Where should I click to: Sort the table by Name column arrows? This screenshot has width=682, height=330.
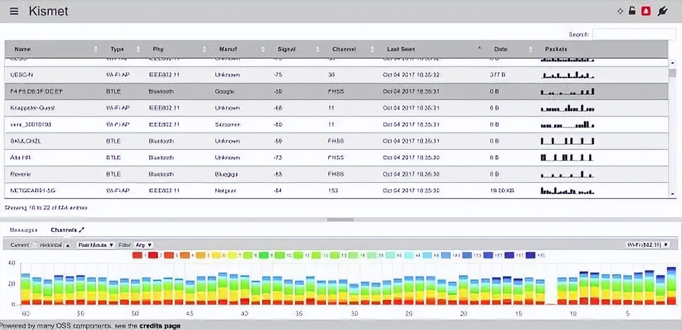coord(96,49)
